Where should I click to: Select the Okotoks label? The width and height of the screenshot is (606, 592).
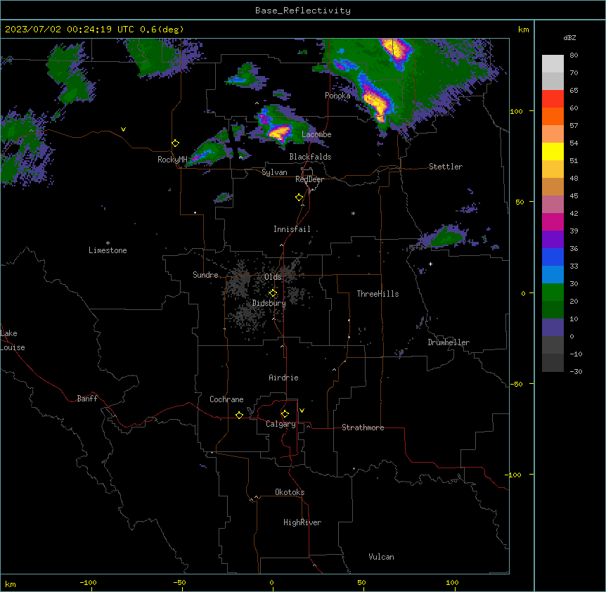pyautogui.click(x=290, y=492)
